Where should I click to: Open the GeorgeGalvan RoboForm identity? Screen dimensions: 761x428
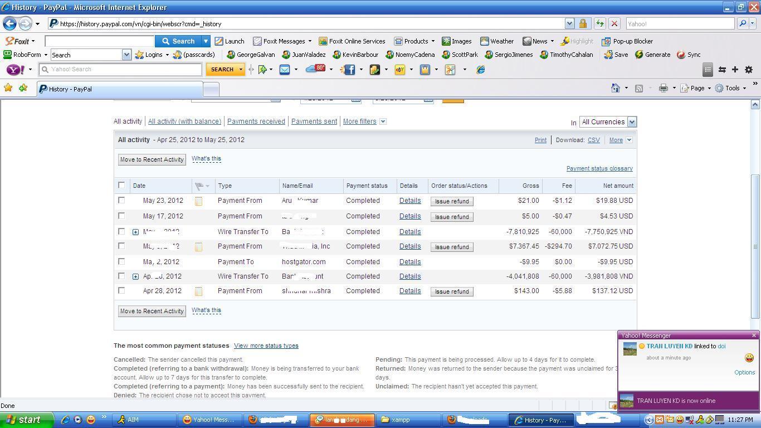coord(251,55)
